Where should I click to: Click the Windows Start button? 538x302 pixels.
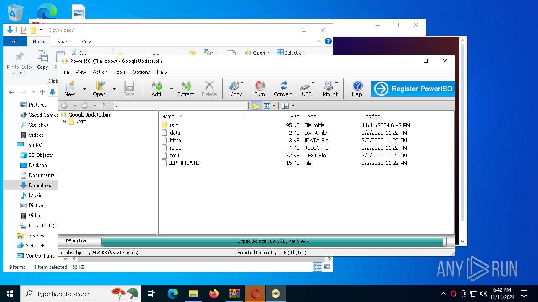pos(10,294)
